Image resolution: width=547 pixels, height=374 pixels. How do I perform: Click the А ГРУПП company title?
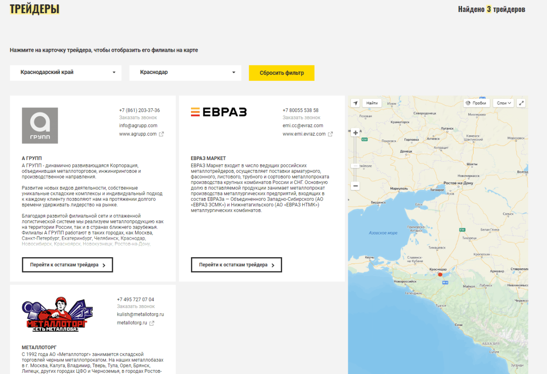tap(32, 158)
